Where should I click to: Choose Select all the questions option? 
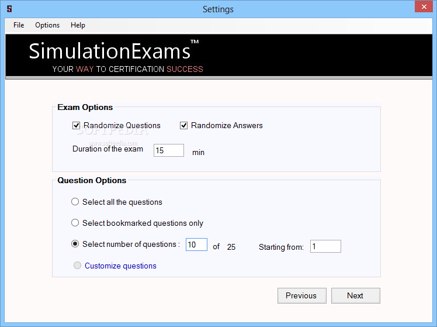click(x=75, y=202)
